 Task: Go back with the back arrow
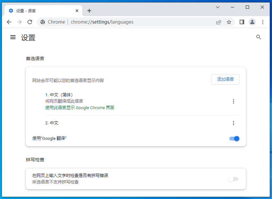pos(9,22)
